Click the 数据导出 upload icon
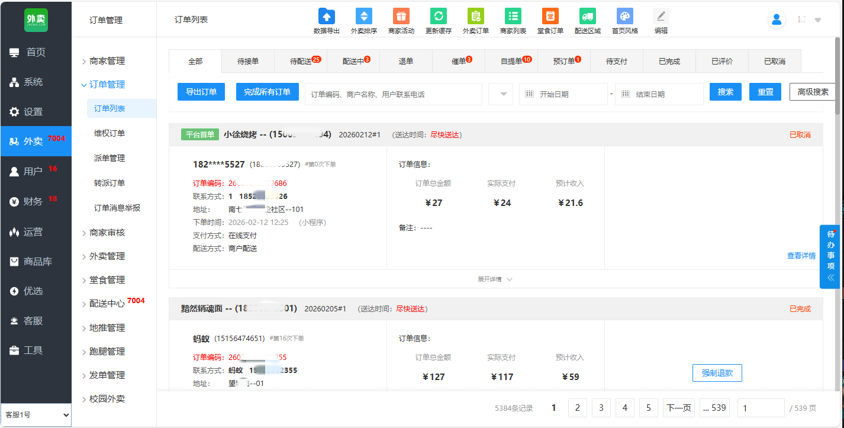Image resolution: width=844 pixels, height=428 pixels. tap(327, 17)
